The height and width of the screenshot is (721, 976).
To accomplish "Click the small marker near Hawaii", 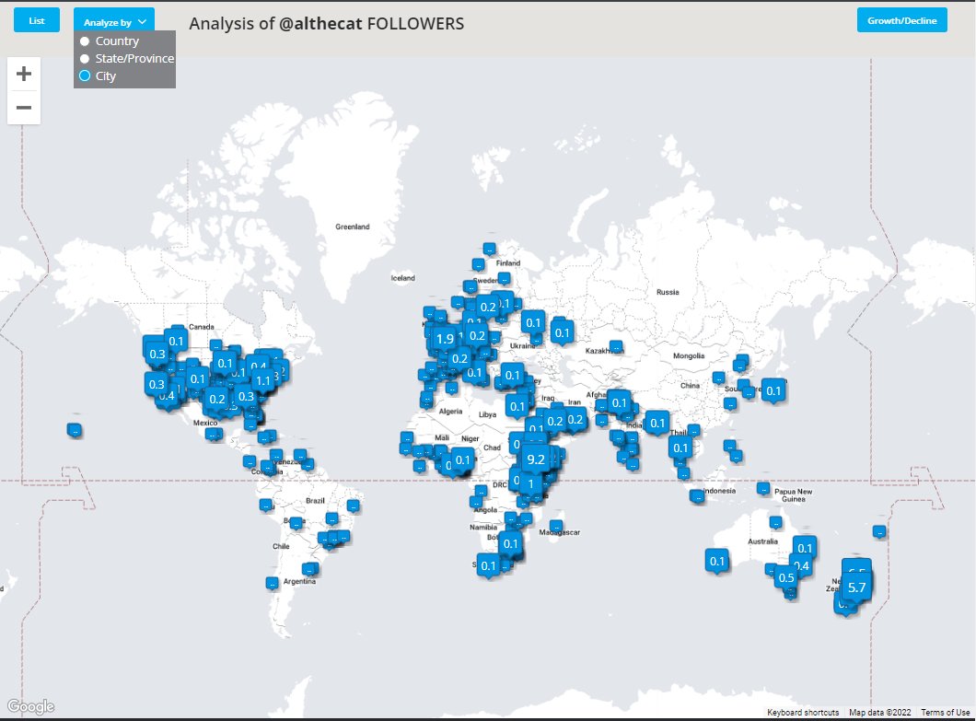I will click(x=75, y=430).
